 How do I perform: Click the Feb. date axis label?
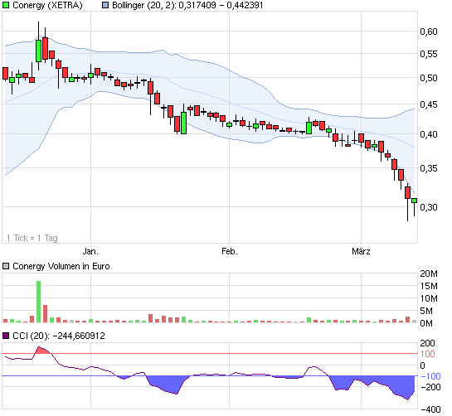pos(230,251)
